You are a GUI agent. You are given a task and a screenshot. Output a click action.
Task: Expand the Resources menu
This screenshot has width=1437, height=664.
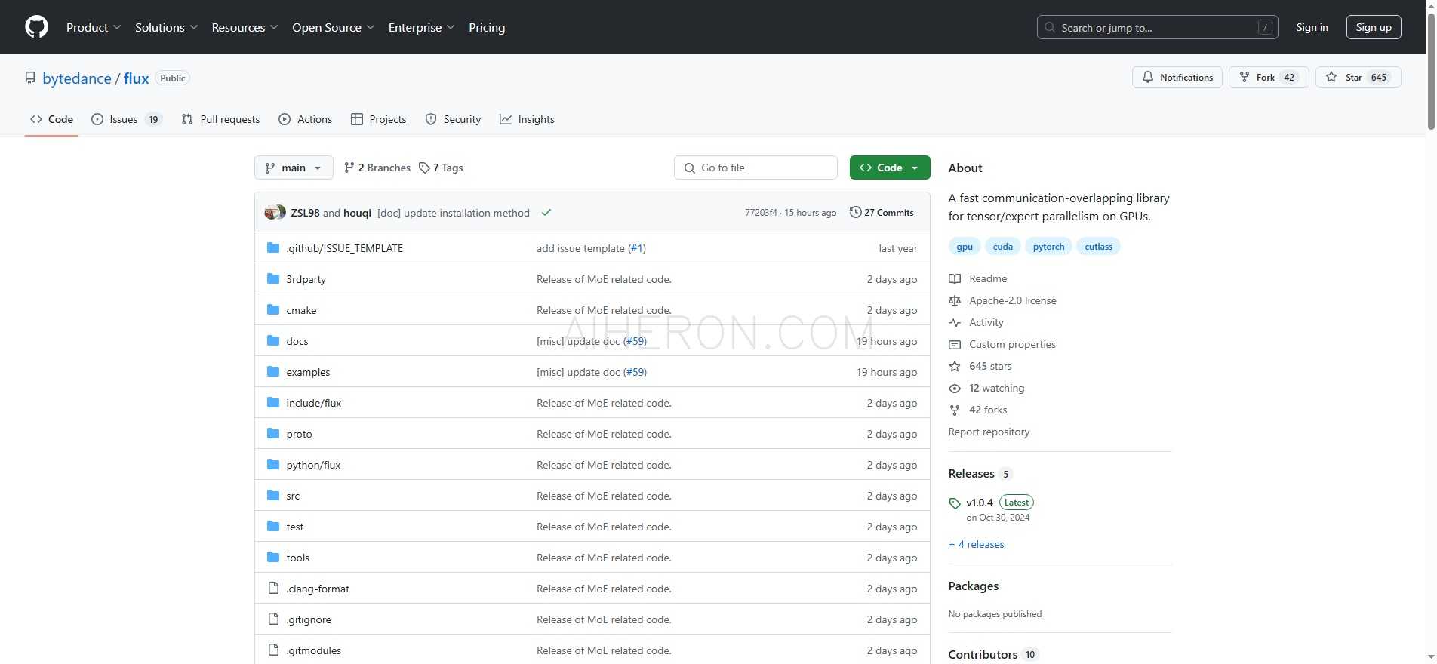pyautogui.click(x=245, y=27)
